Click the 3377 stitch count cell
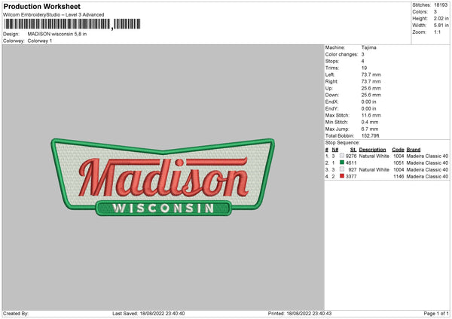 tap(351, 177)
